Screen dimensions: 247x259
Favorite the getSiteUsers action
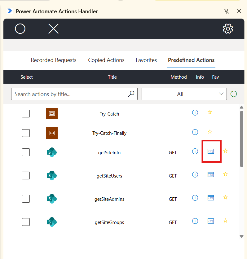click(x=225, y=174)
